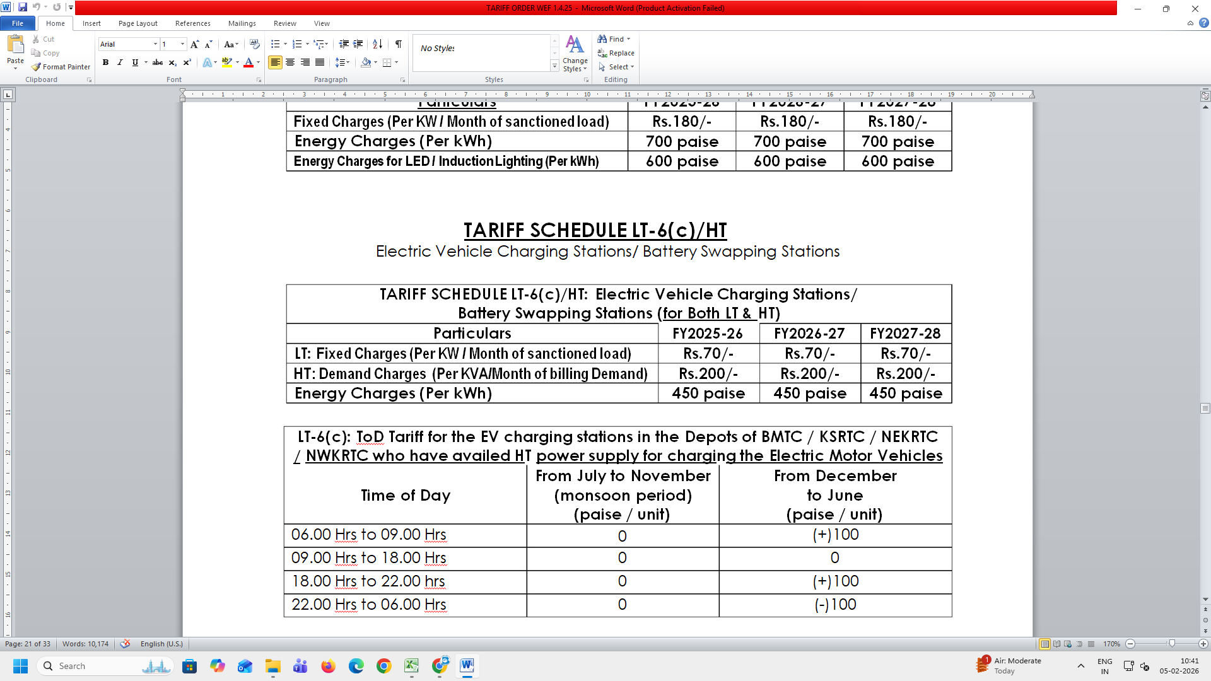This screenshot has width=1211, height=681.
Task: Click Increase Indent icon
Action: coord(358,44)
